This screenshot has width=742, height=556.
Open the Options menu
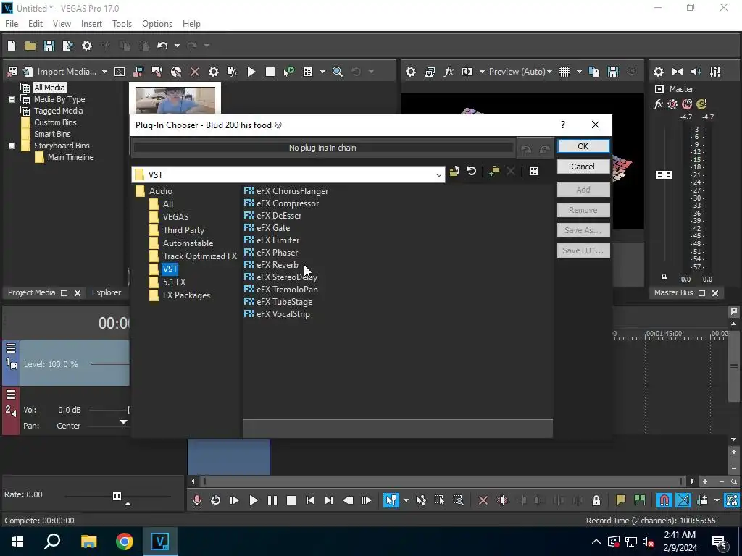(157, 24)
